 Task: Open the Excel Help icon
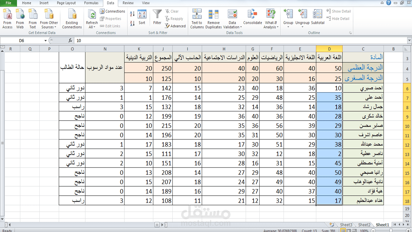point(389,3)
